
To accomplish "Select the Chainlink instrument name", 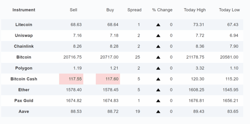I will 24,46.
